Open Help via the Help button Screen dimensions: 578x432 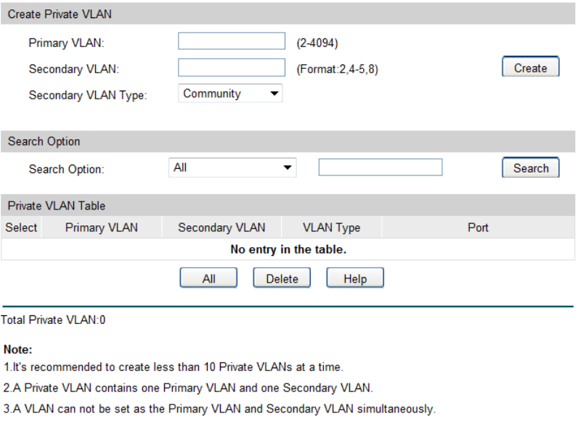354,279
